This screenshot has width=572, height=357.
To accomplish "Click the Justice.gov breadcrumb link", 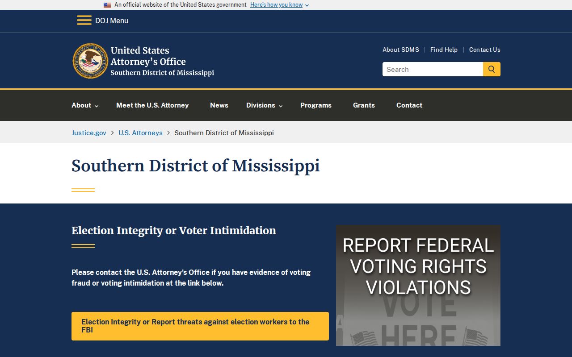I will tap(89, 133).
